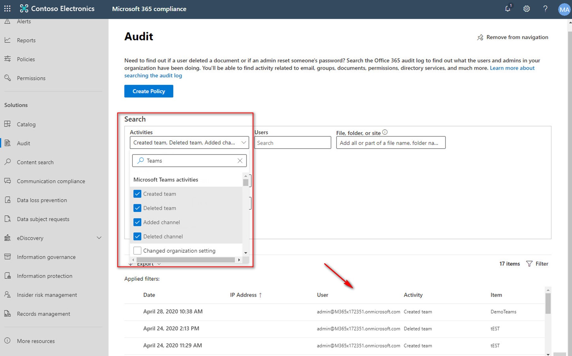Click the Filter funnel icon
Image resolution: width=572 pixels, height=356 pixels.
point(529,264)
